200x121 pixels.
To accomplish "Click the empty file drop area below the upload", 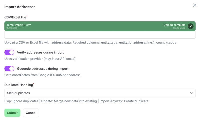I will [x=100, y=35].
